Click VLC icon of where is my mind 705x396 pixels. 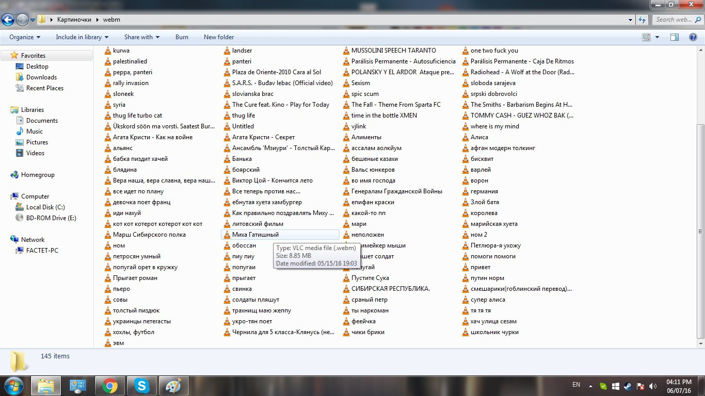(x=465, y=126)
